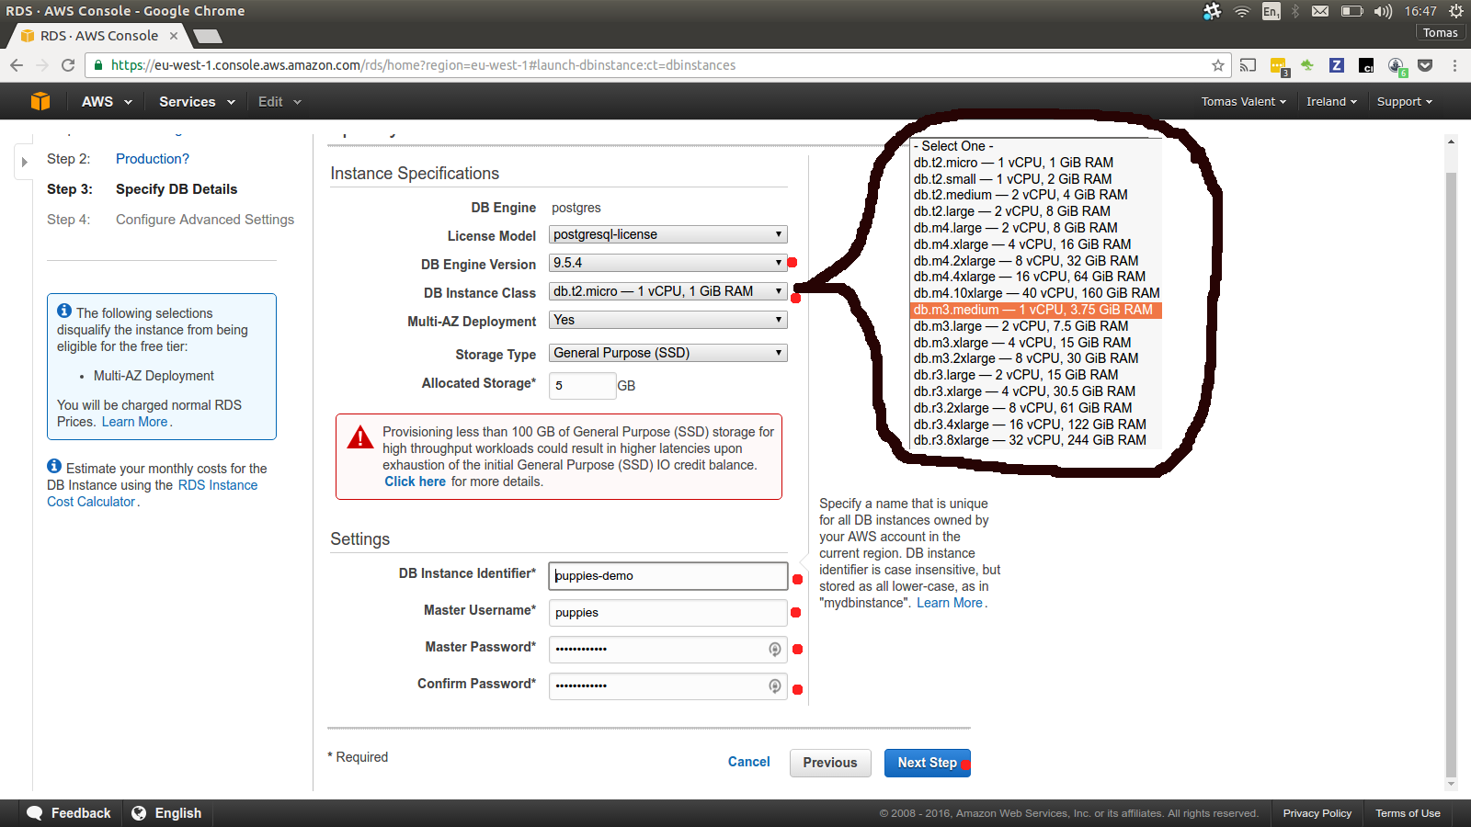This screenshot has height=827, width=1471.
Task: Open the keyboard language En indicator
Action: [x=1271, y=11]
